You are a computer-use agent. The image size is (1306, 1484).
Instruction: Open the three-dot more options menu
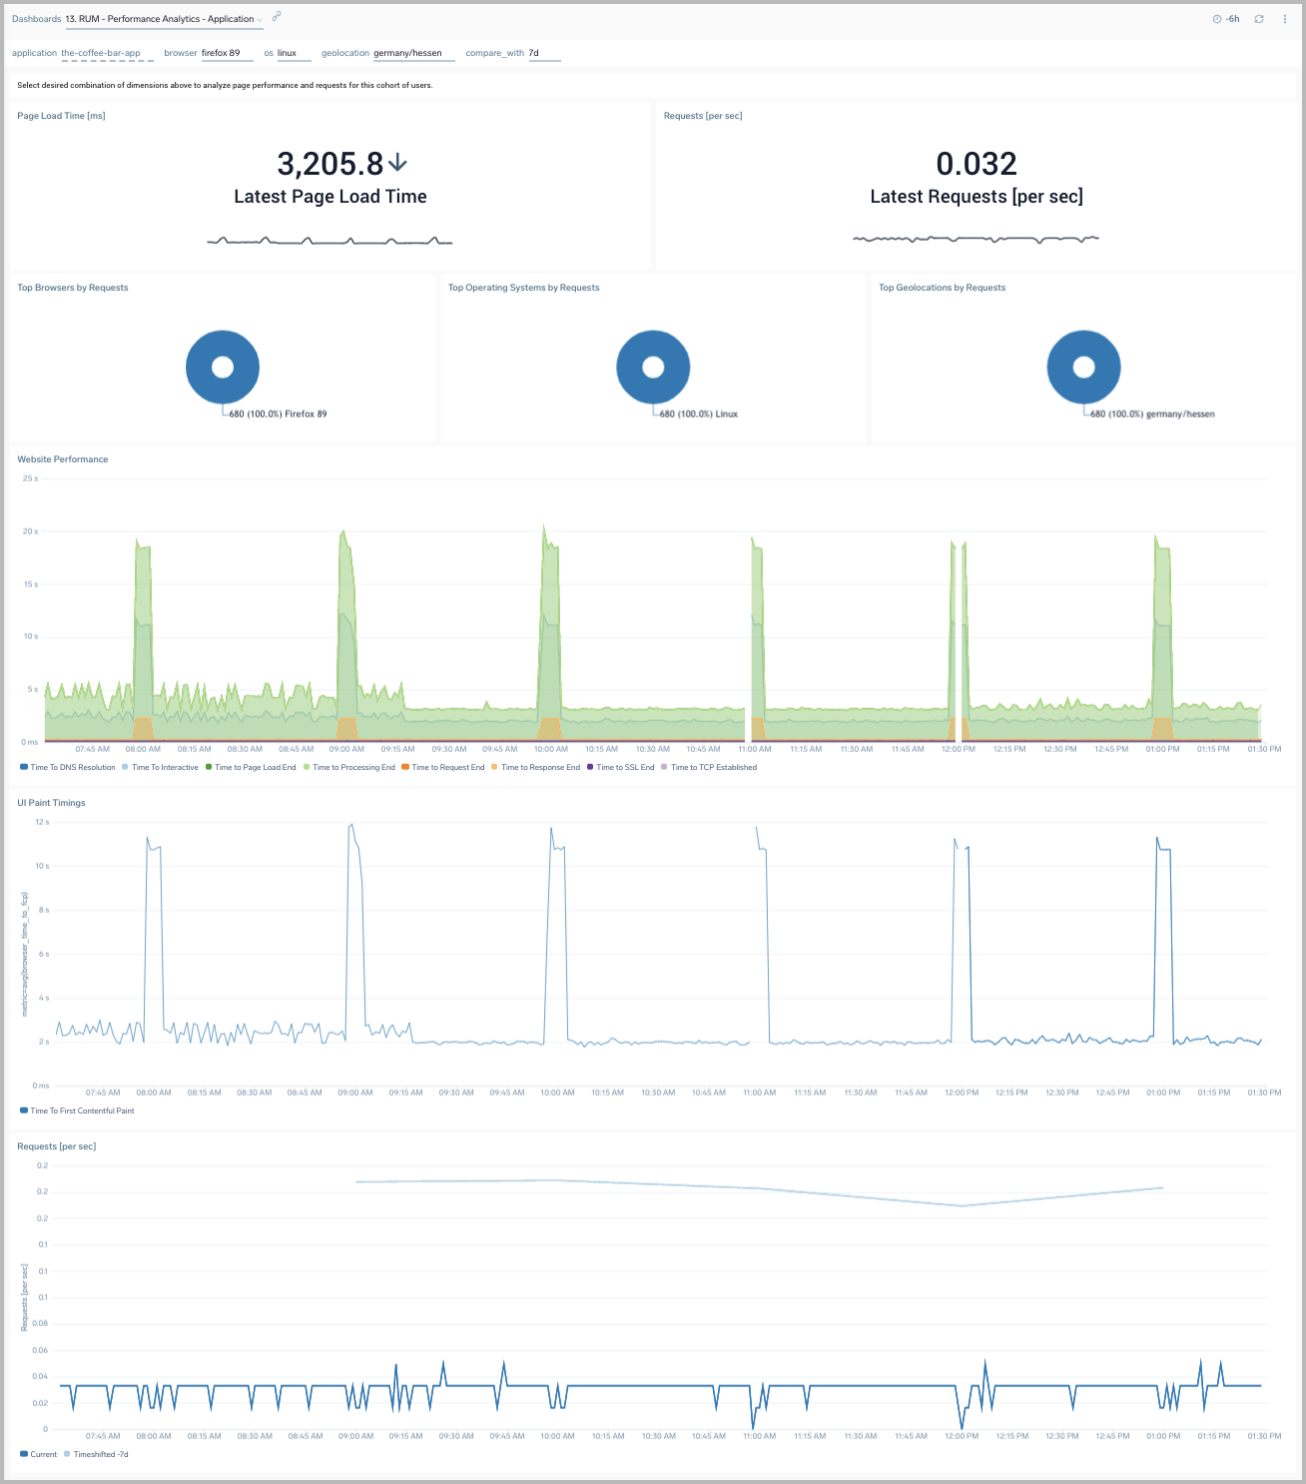click(1285, 19)
